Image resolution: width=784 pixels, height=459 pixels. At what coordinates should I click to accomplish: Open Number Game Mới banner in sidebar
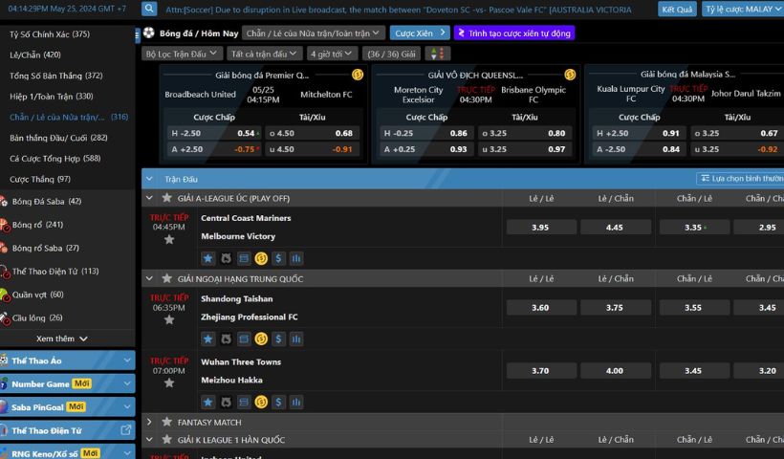67,383
